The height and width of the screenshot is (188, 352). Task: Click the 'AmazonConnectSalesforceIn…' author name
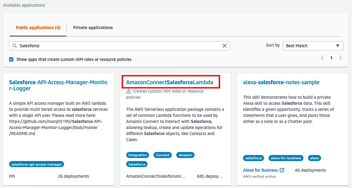tap(156, 176)
